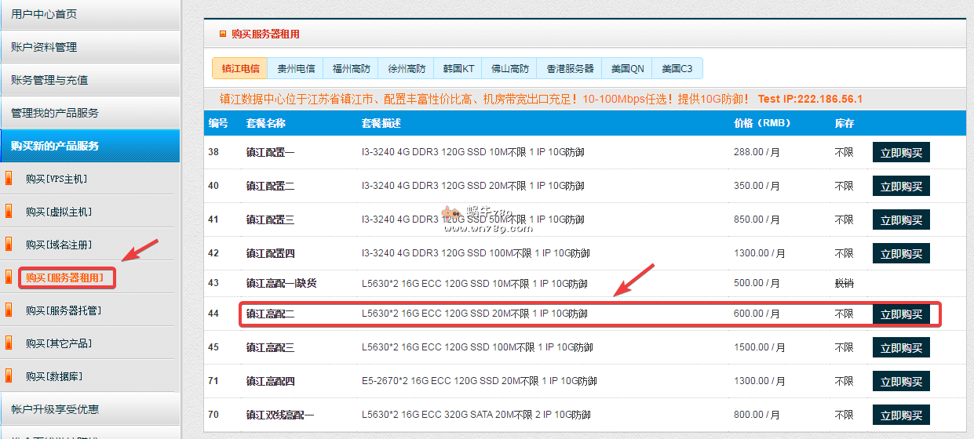Click orange icon beside 购买[VPS主机]
The height and width of the screenshot is (439, 974).
pos(9,179)
